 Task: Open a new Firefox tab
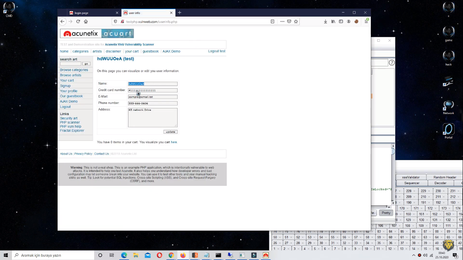[x=180, y=13]
